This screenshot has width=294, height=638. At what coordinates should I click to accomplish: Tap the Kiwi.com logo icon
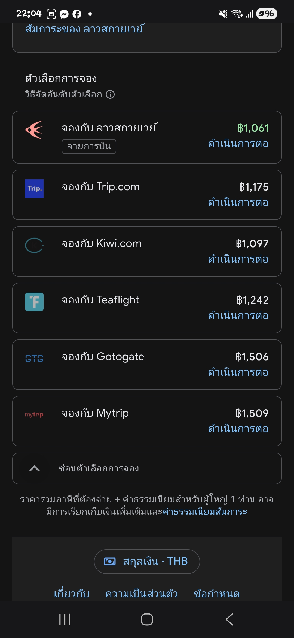pyautogui.click(x=34, y=245)
